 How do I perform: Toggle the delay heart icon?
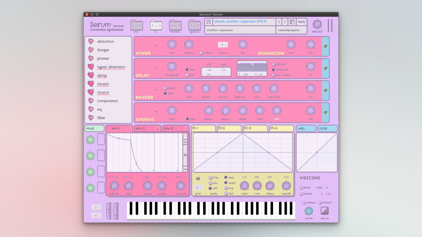pos(91,75)
